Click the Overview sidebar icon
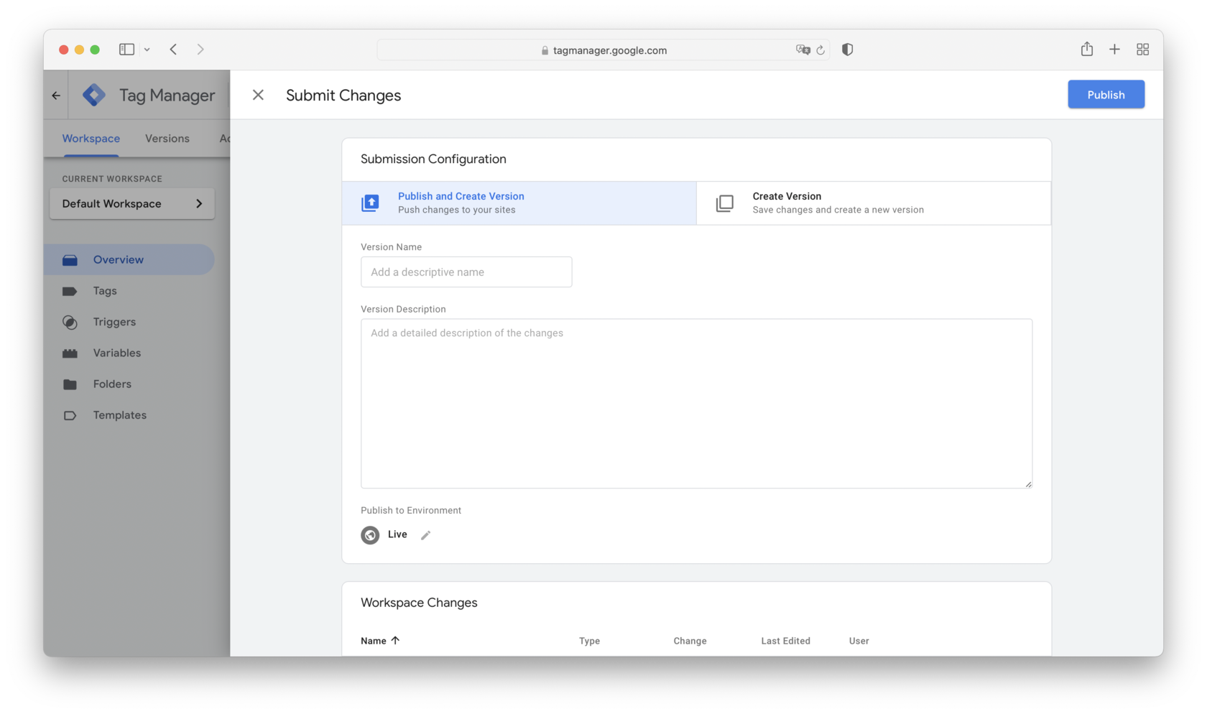The image size is (1207, 714). pos(70,259)
